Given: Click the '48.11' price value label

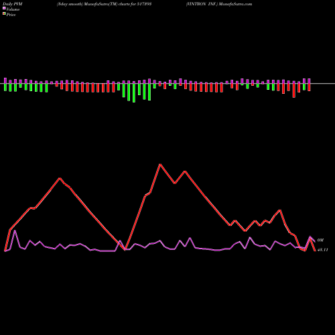Looking at the screenshot, I should point(322,250).
